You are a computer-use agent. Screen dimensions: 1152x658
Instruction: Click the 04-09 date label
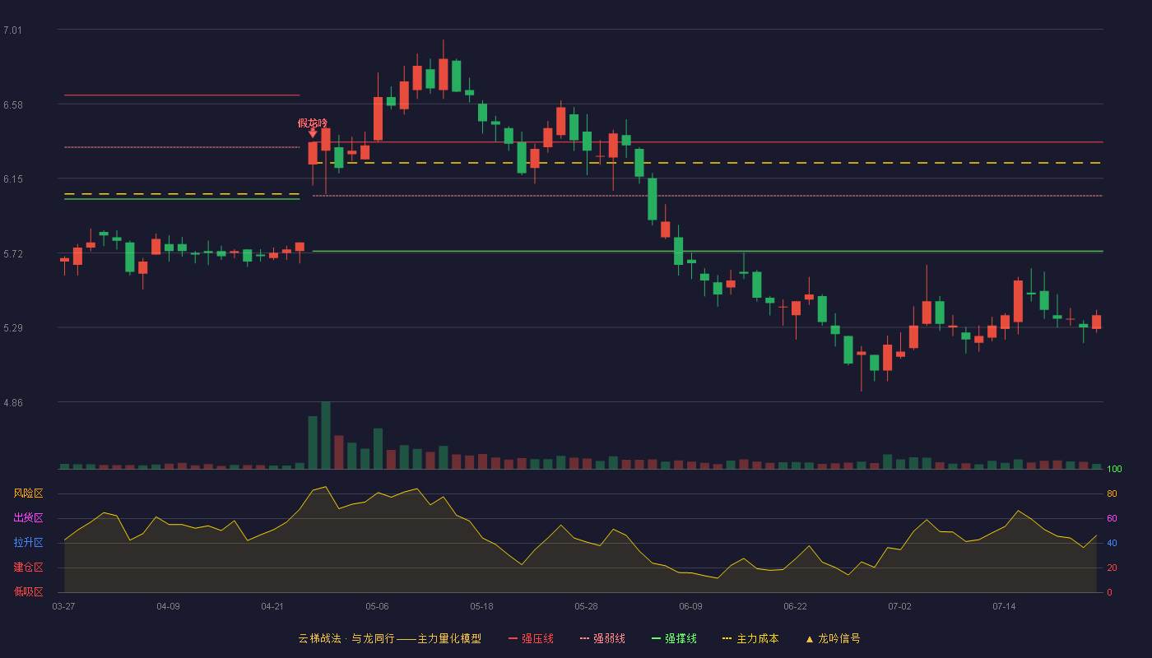click(168, 606)
